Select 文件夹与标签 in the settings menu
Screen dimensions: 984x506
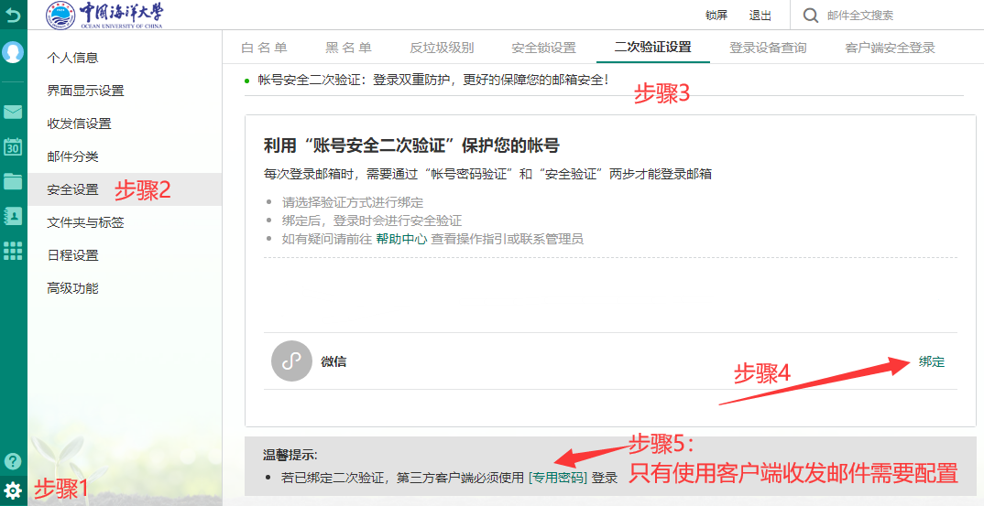pos(85,222)
